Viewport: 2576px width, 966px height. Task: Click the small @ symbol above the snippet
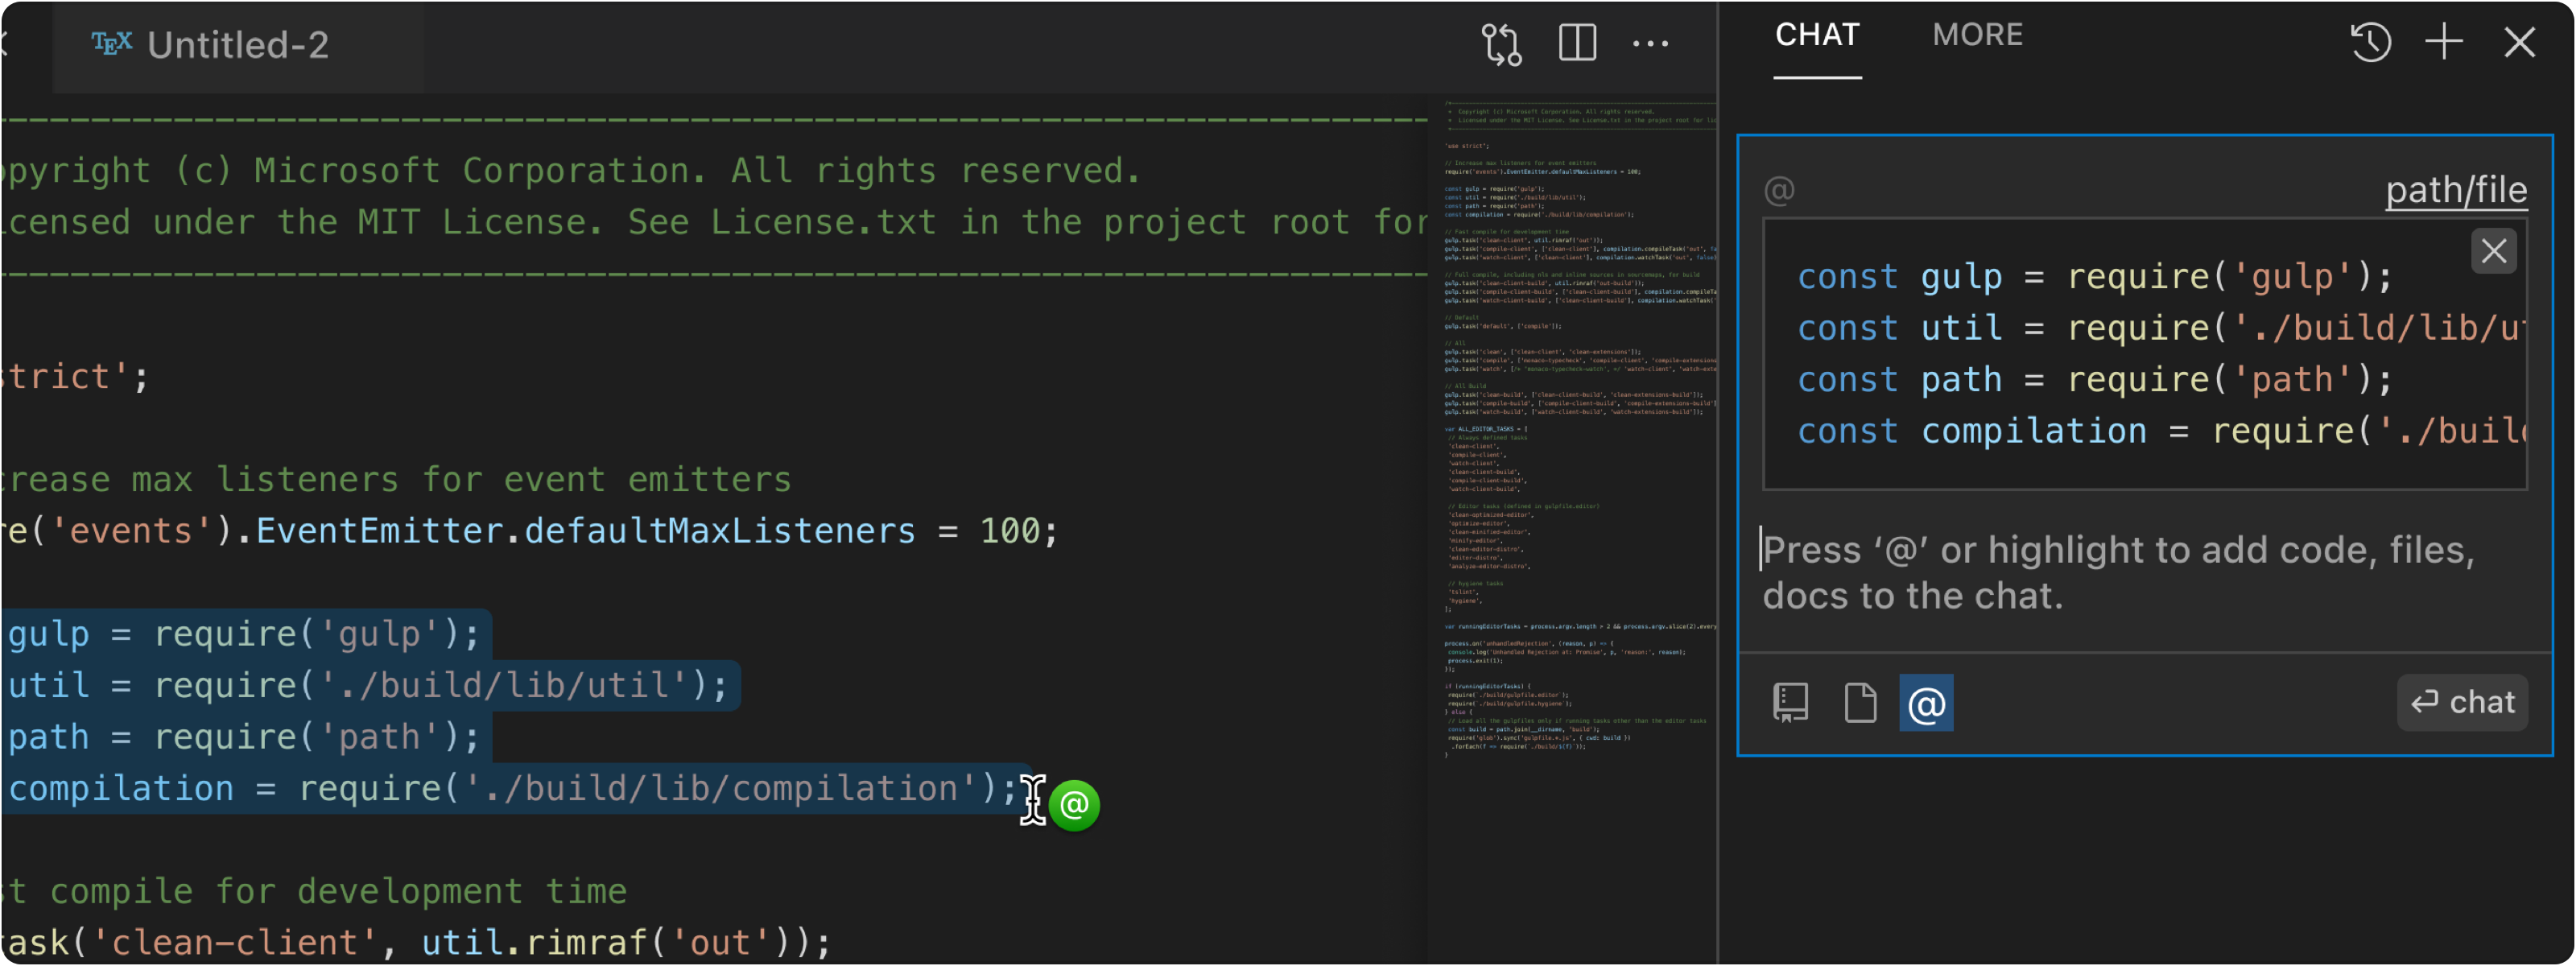coord(1779,190)
